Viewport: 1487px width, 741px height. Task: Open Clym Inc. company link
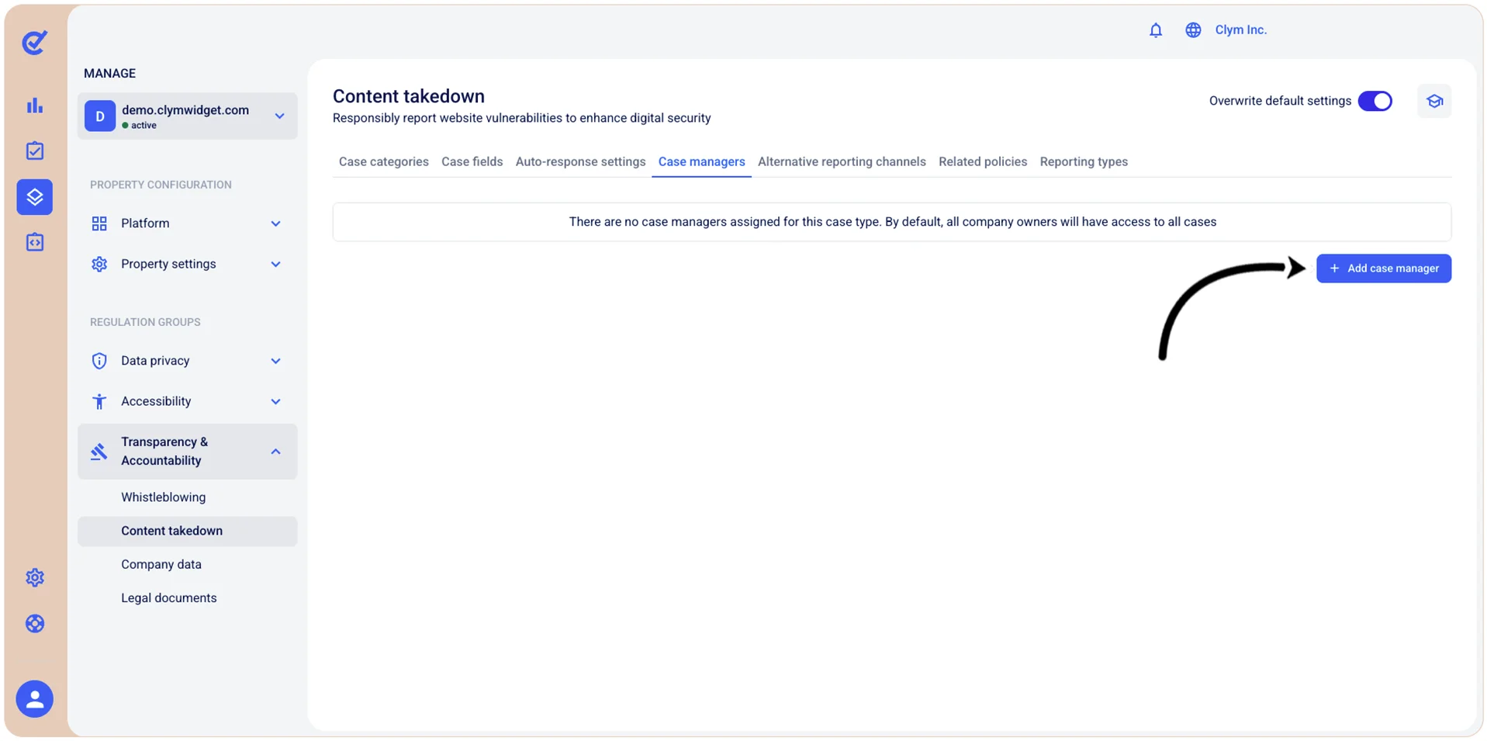pyautogui.click(x=1240, y=30)
